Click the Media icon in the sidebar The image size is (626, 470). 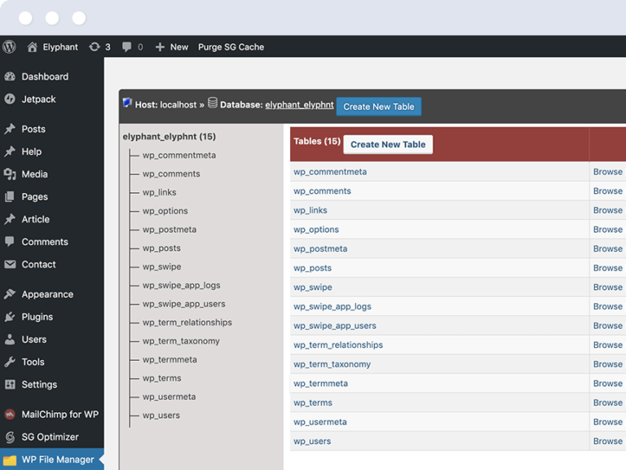pyautogui.click(x=10, y=174)
